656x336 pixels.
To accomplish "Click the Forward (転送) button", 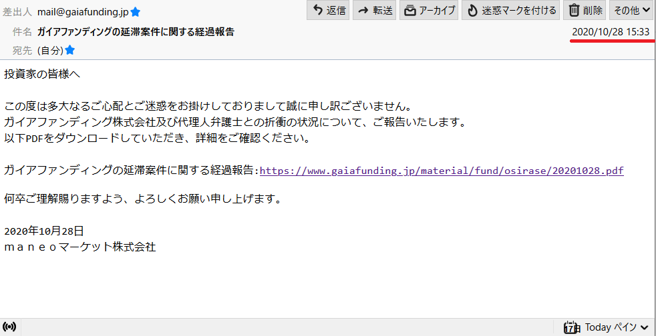I will tap(375, 11).
